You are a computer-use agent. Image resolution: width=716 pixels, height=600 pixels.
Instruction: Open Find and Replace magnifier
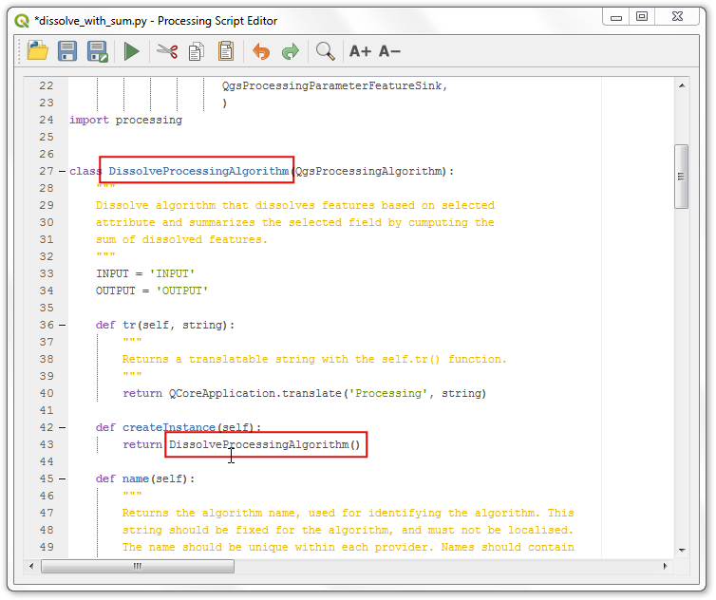point(326,51)
